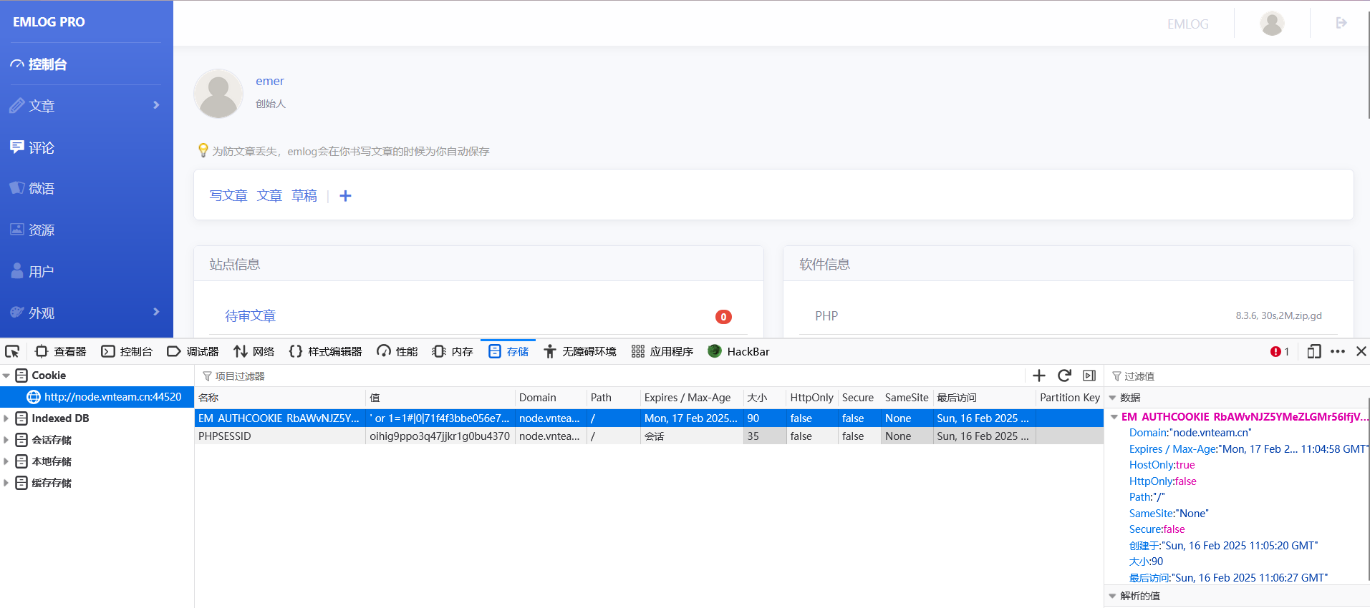Collapse the 解析的值 section

pos(1113,596)
